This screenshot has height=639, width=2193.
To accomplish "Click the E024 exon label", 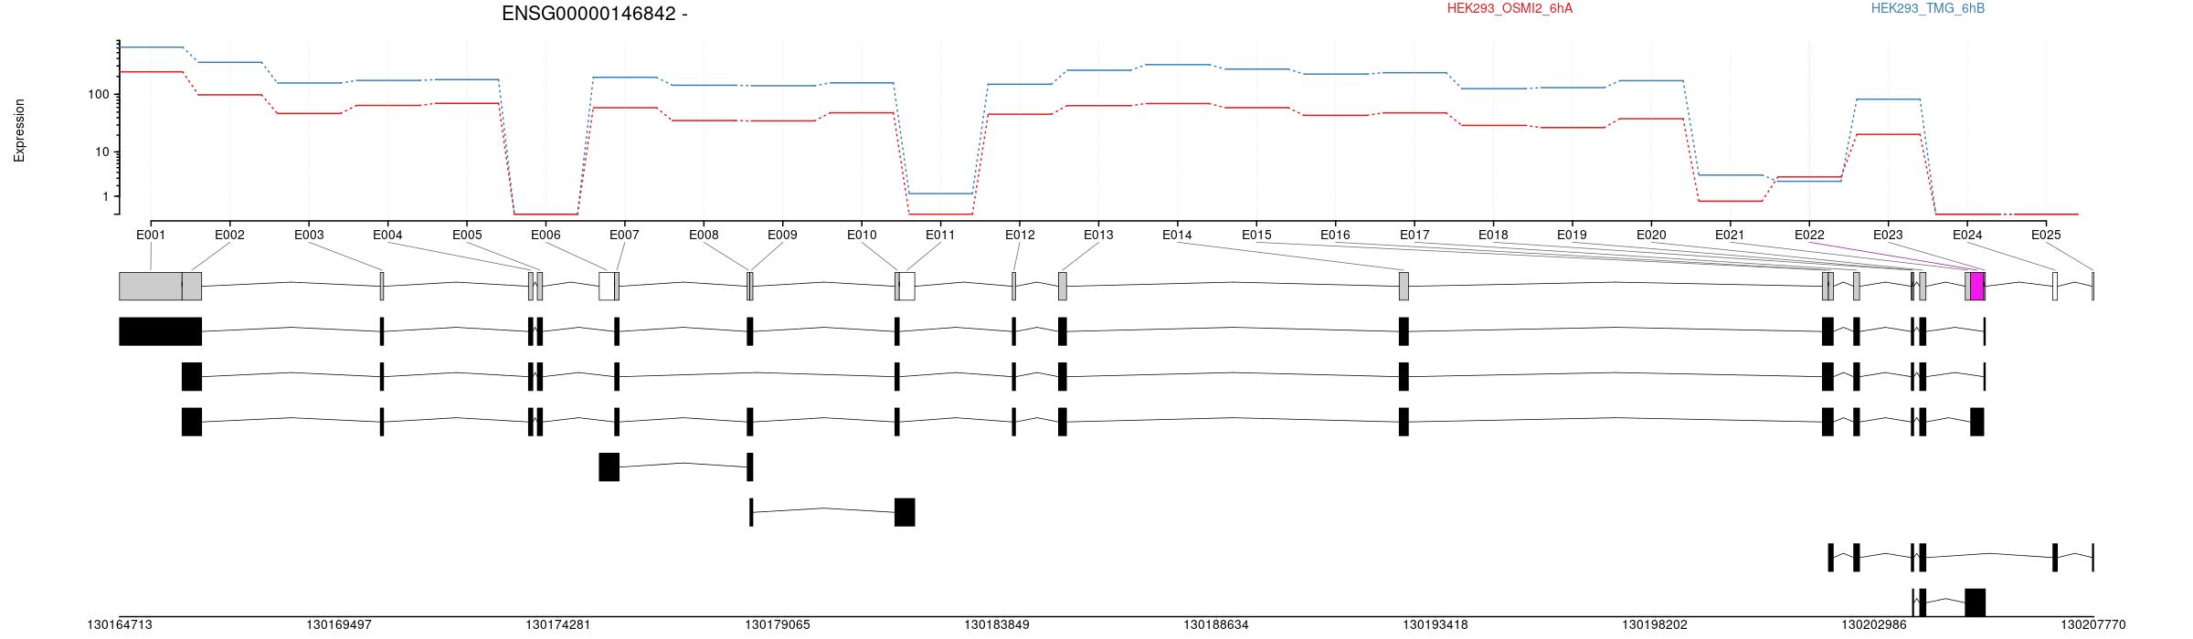I will (x=1967, y=235).
